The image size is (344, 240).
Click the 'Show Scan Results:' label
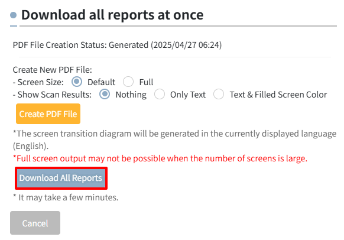52,95
